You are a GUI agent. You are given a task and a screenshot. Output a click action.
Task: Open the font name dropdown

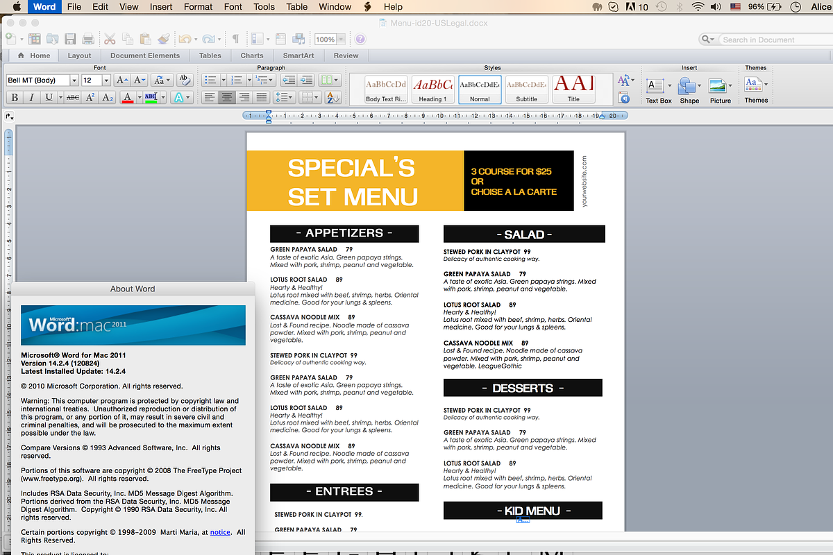[74, 80]
